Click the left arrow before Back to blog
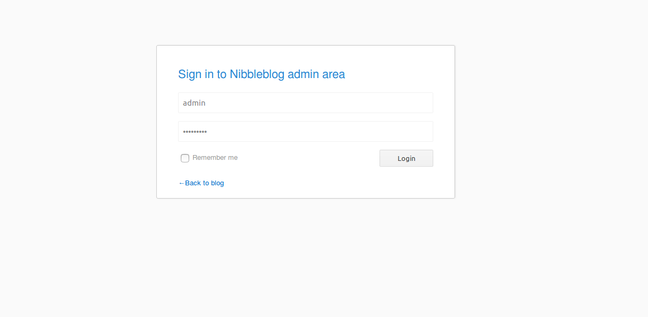 point(181,183)
